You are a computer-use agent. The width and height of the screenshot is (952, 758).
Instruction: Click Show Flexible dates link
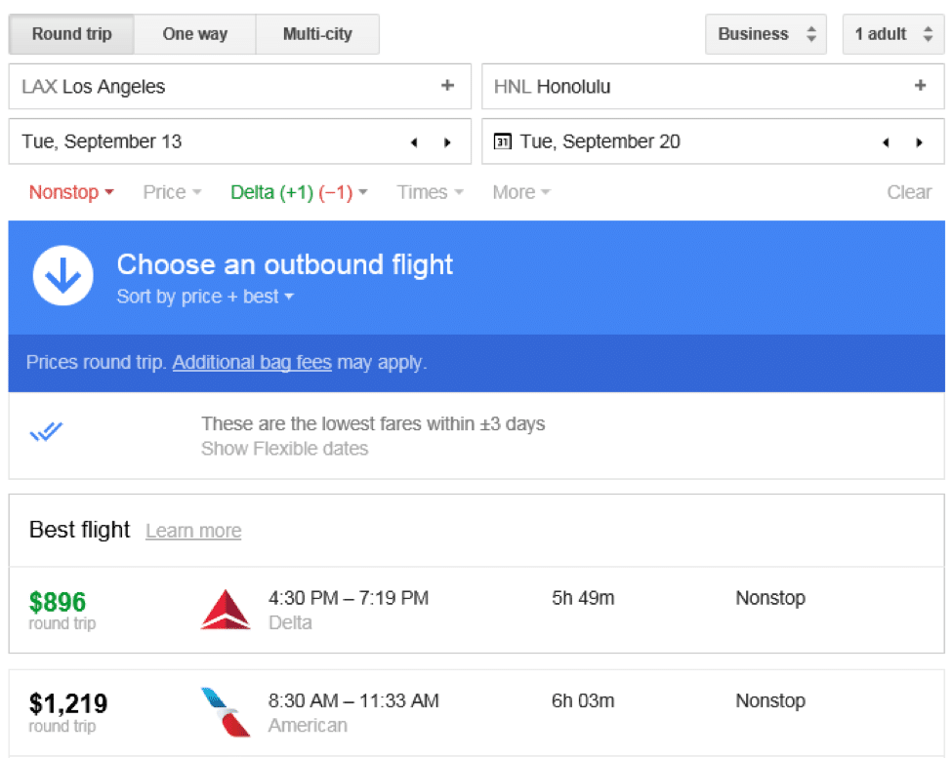pyautogui.click(x=284, y=449)
